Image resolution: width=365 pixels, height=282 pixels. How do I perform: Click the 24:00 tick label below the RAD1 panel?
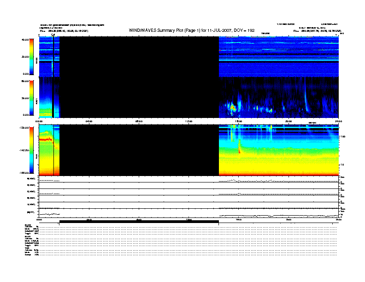point(338,121)
